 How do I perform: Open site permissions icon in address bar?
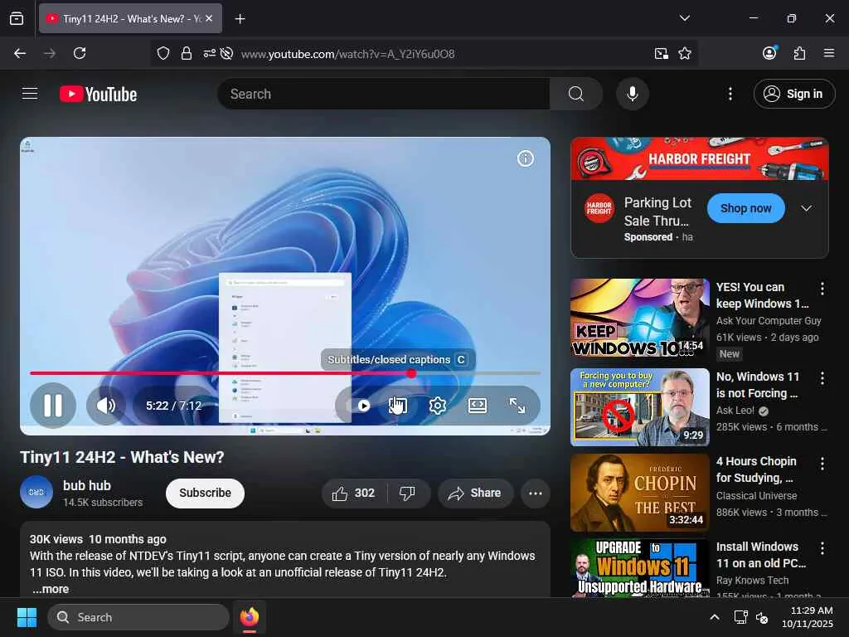tap(210, 53)
